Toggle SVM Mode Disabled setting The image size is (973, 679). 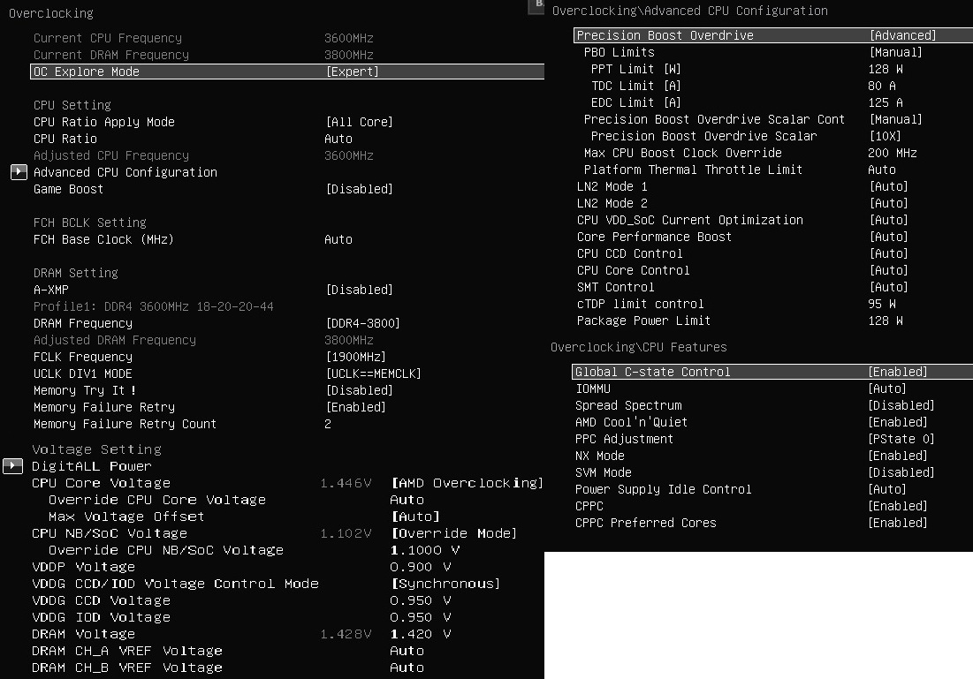901,472
